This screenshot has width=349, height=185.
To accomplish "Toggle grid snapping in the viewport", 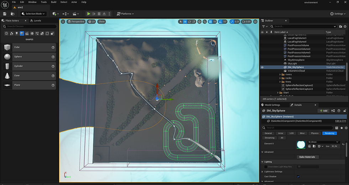I will tap(210, 22).
